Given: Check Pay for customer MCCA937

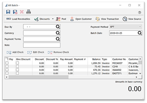Looking at the screenshot, I should tap(7, 63).
